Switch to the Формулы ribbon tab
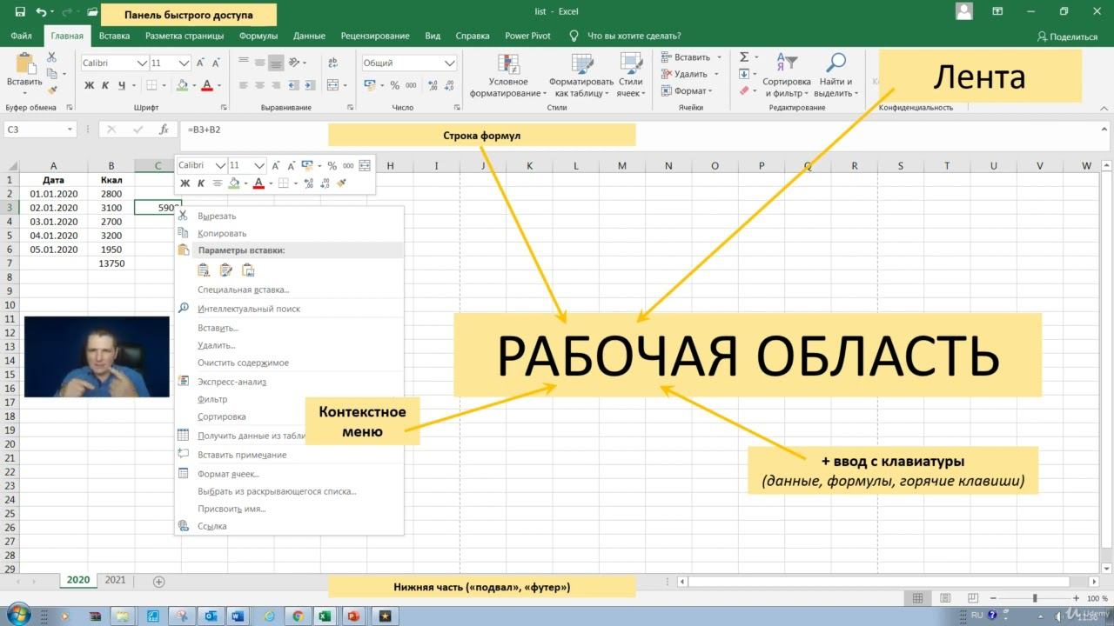1114x626 pixels. coord(258,37)
